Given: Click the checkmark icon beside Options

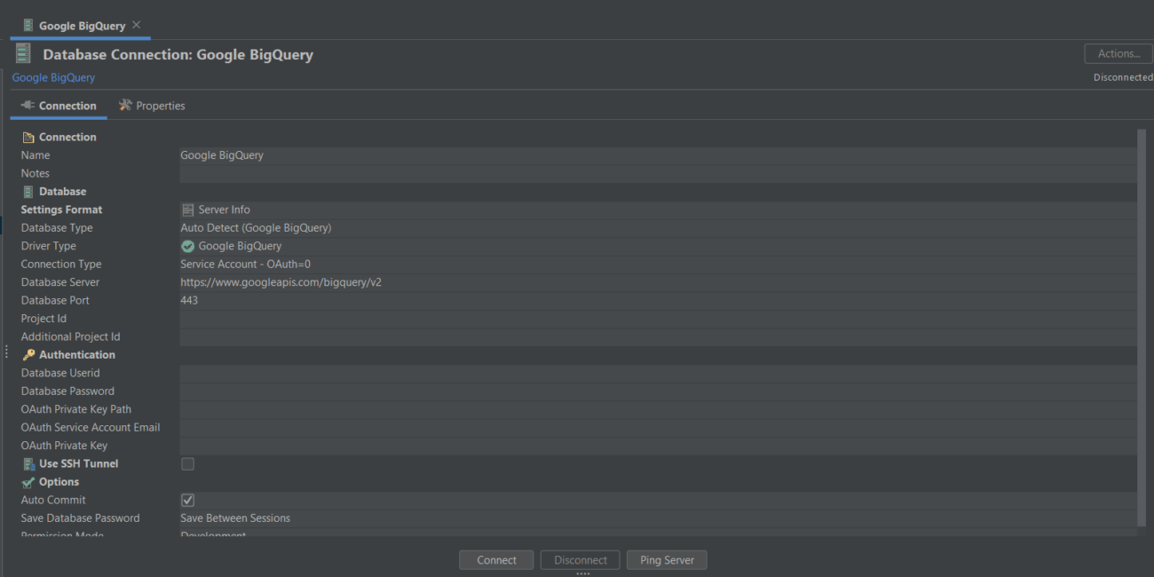Looking at the screenshot, I should point(28,481).
